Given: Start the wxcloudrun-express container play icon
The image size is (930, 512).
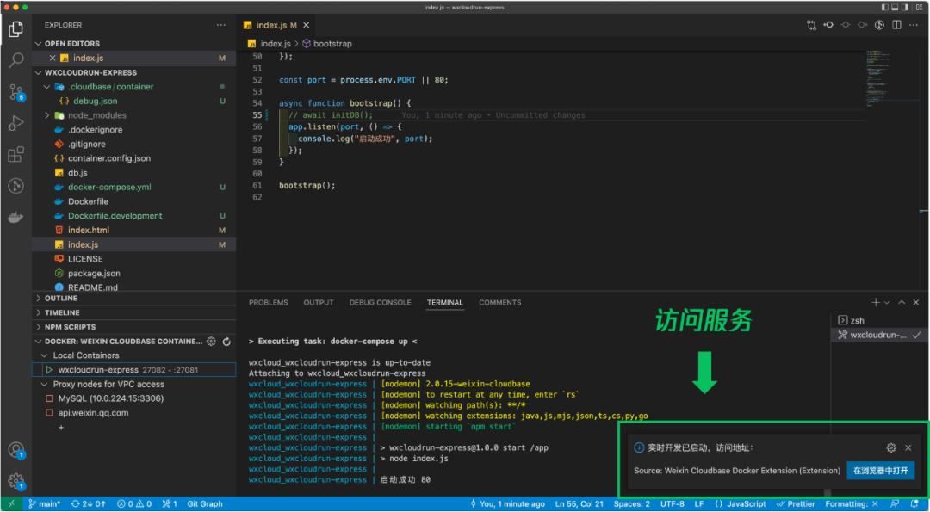Looking at the screenshot, I should click(x=49, y=370).
